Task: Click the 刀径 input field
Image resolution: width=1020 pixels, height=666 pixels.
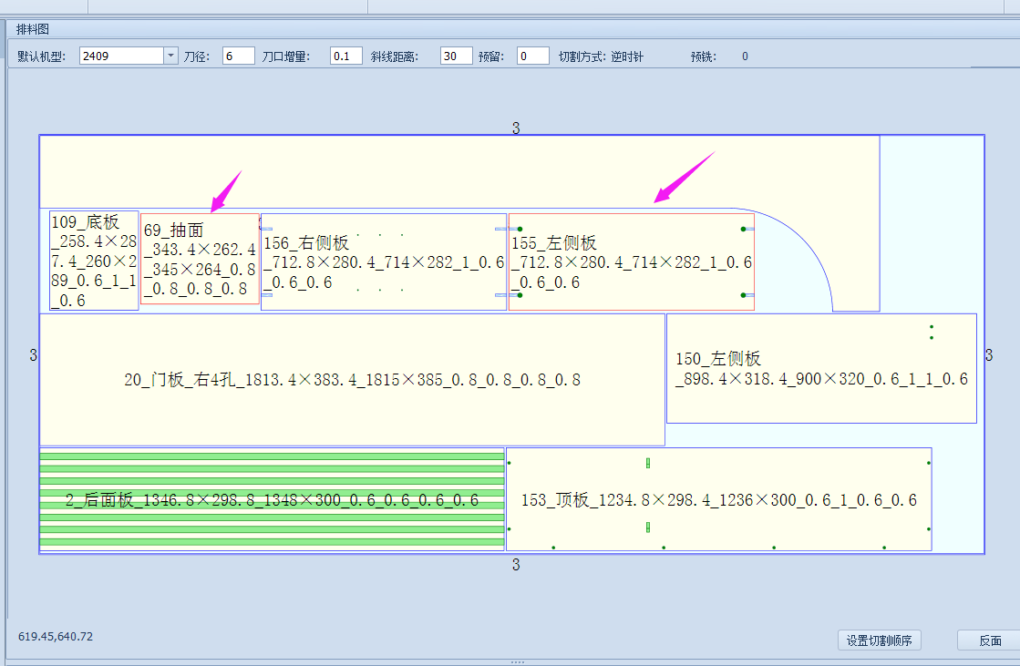Action: coord(238,56)
